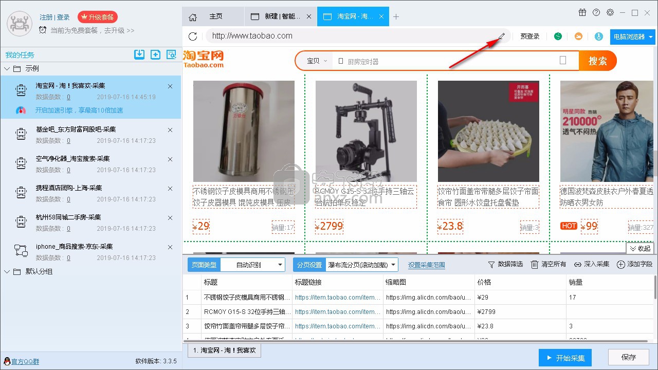Click the plus button to add new tab

click(x=396, y=17)
